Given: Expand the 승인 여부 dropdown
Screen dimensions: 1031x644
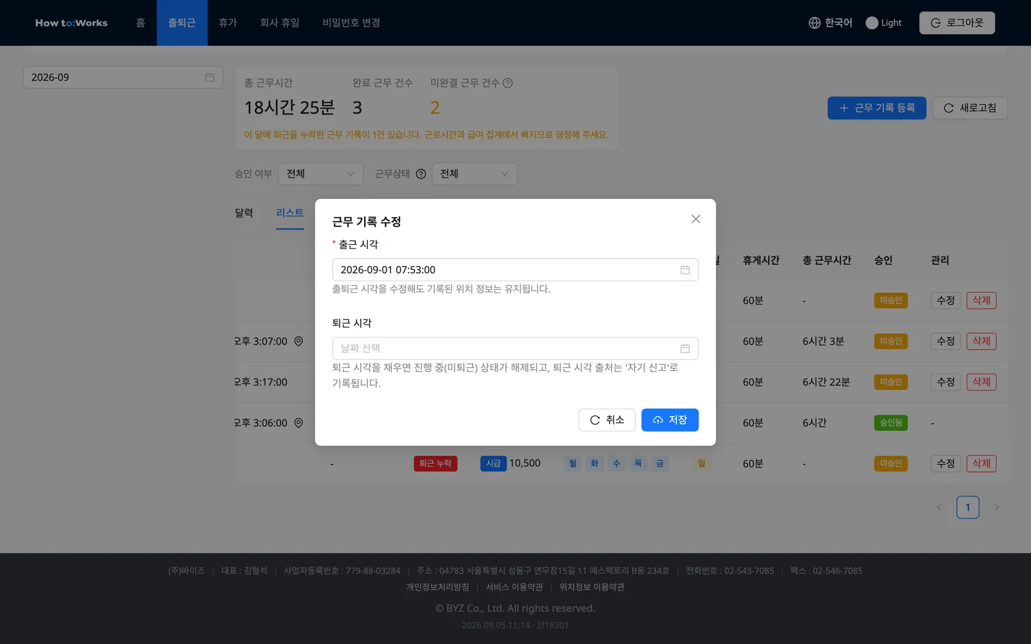Looking at the screenshot, I should click(320, 174).
